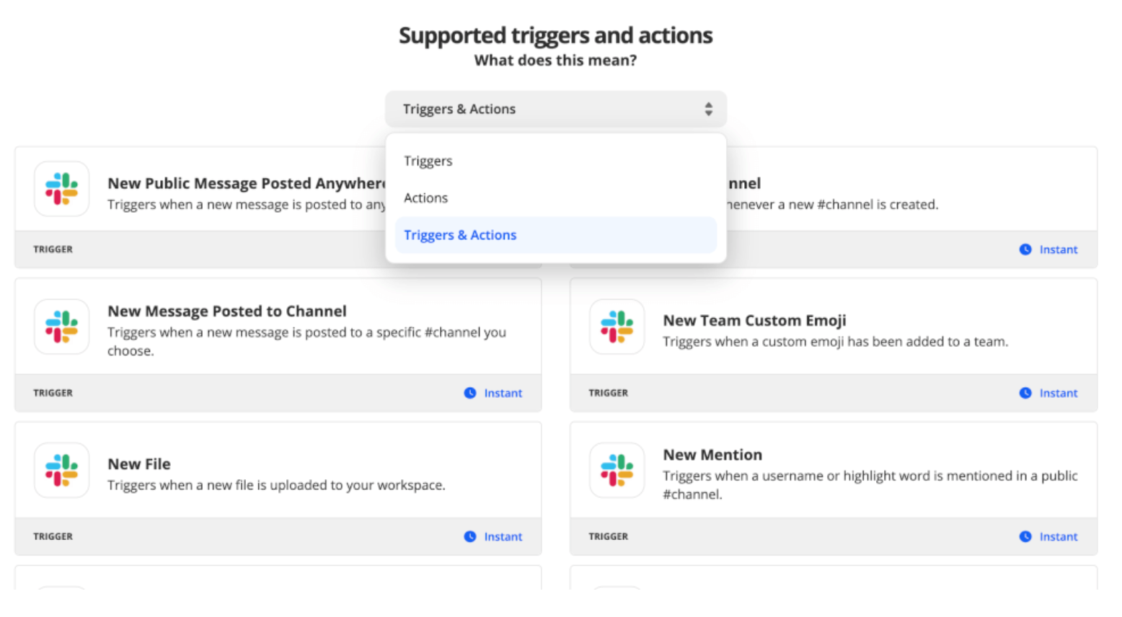This screenshot has height=617, width=1122.
Task: Click TRIGGER label under New Mention
Action: (x=608, y=536)
